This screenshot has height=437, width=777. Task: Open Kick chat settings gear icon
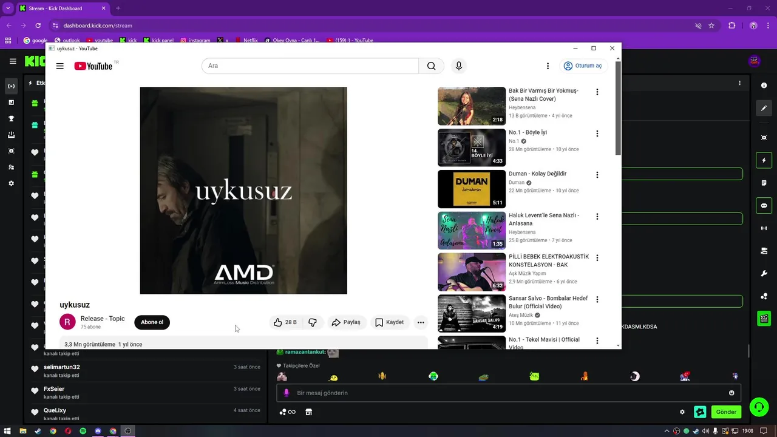click(x=682, y=412)
